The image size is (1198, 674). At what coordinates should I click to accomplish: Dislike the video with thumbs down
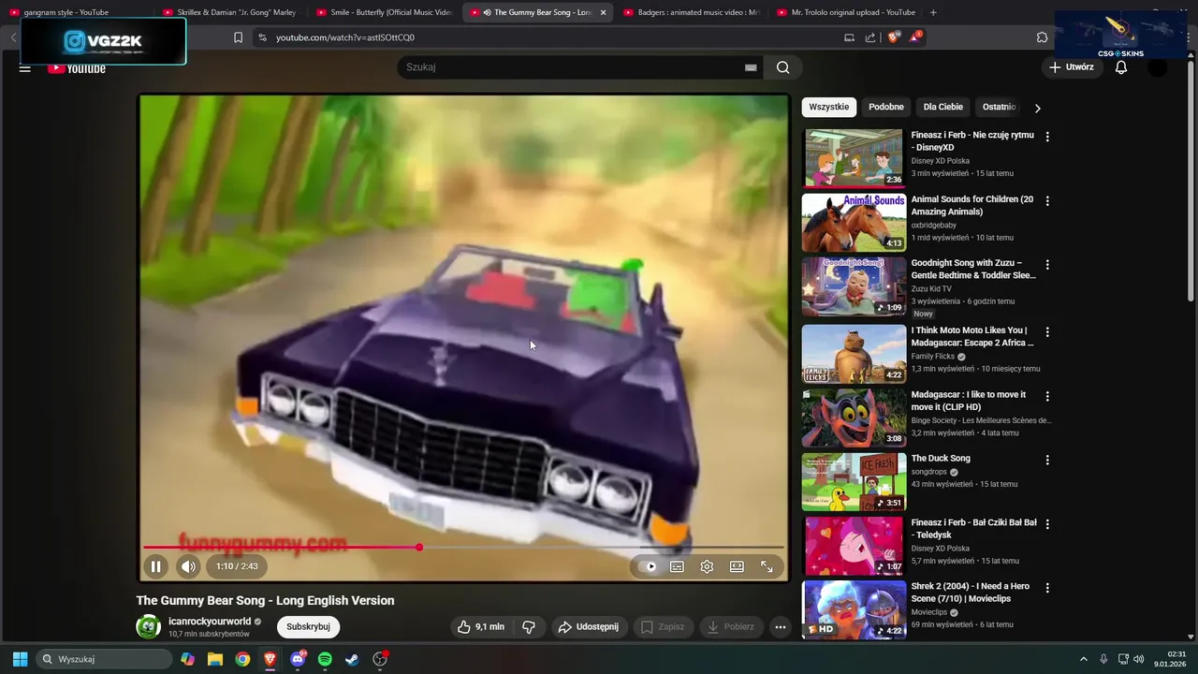[x=529, y=627]
